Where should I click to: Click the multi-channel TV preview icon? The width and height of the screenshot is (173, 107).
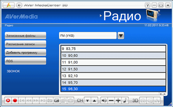pos(63,100)
